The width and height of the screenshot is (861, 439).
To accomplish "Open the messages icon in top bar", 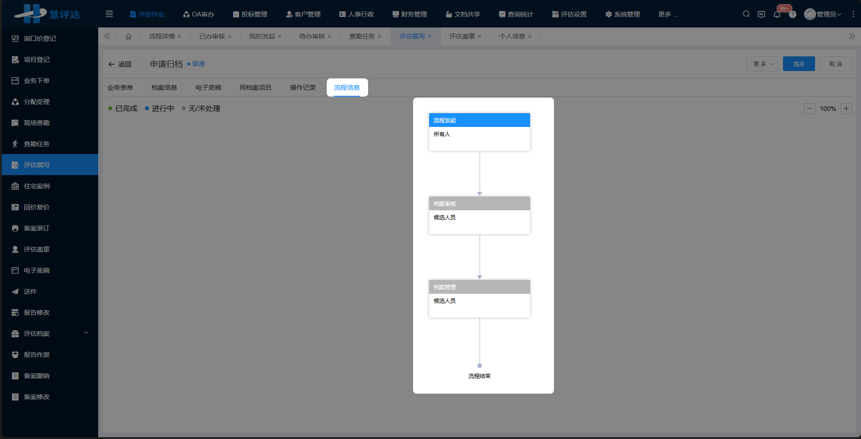I will 761,14.
